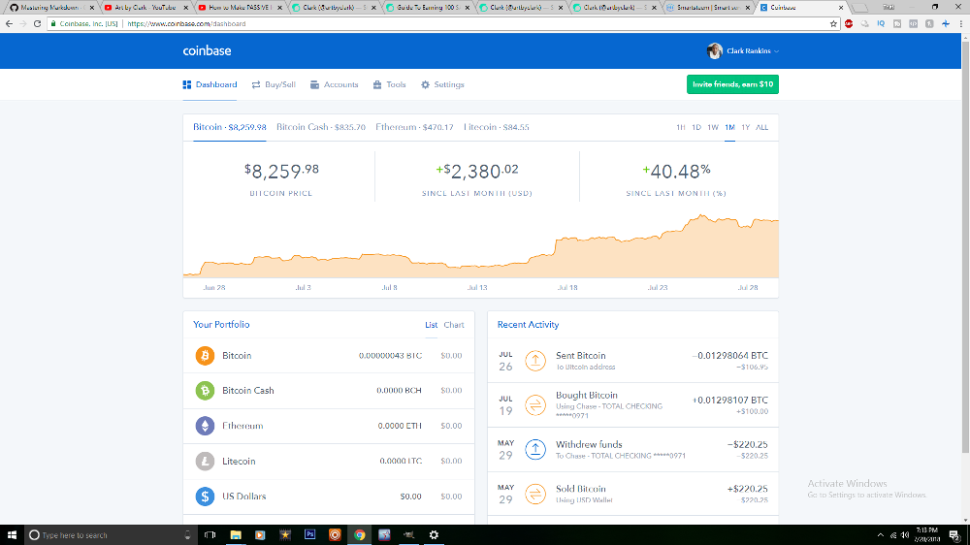970x545 pixels.
Task: Click the Bought Bitcoin +0.01298107 BTC amount
Action: 730,401
